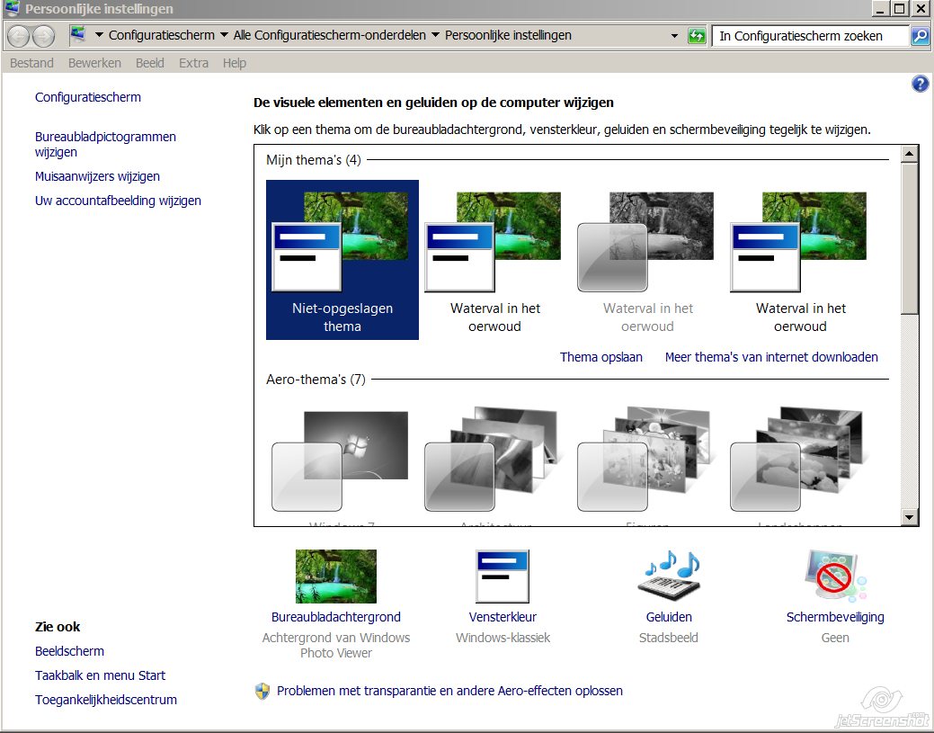Click the Back navigation arrow button
This screenshot has width=934, height=733.
(x=19, y=36)
